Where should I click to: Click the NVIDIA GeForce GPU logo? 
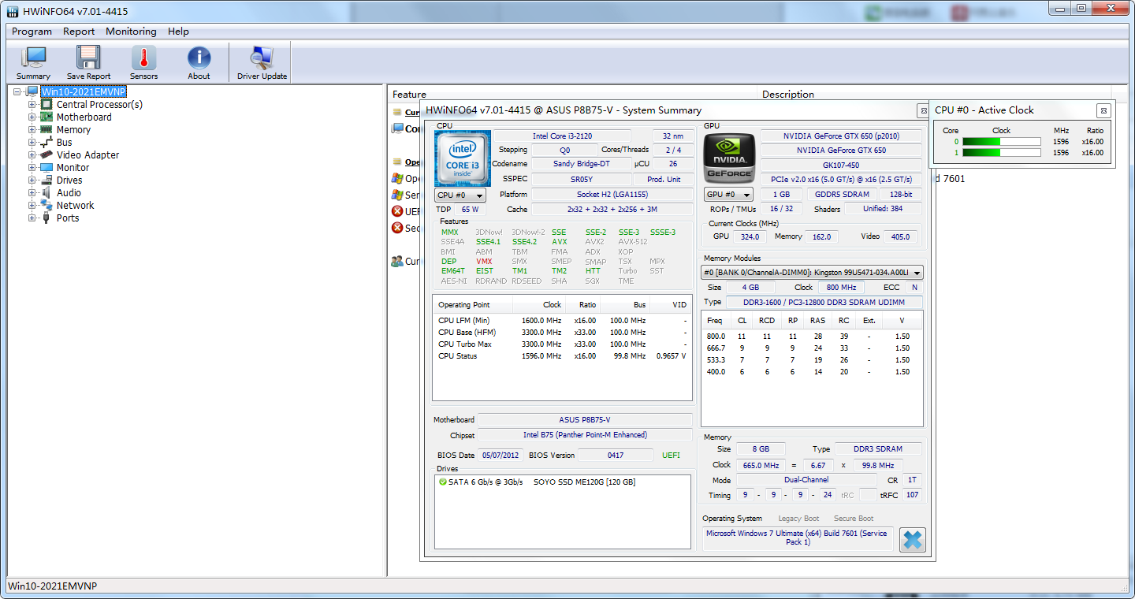click(x=728, y=156)
